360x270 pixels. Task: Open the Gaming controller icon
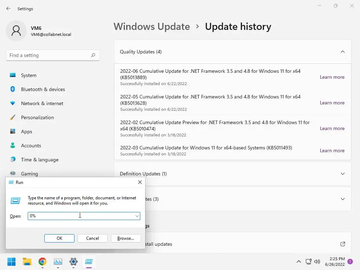13,173
